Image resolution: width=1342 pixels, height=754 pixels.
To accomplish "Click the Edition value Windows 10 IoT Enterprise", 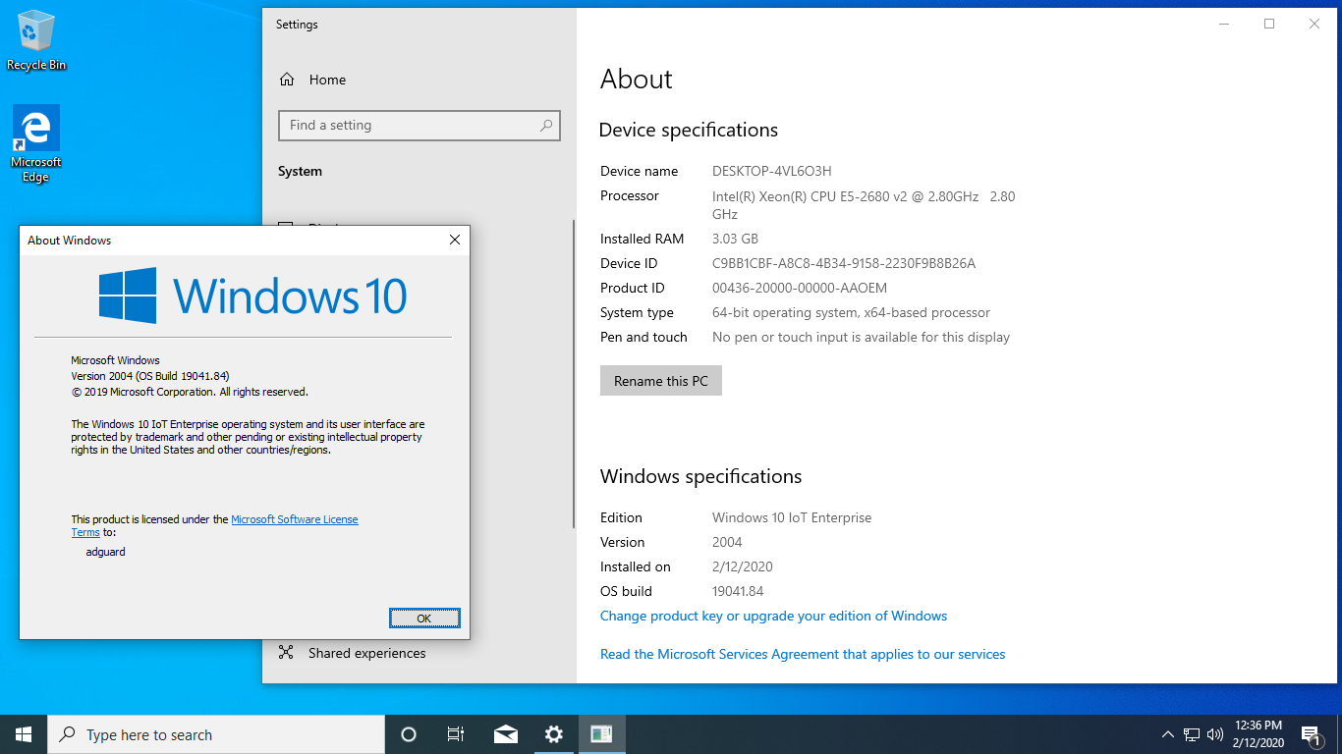I will 792,517.
